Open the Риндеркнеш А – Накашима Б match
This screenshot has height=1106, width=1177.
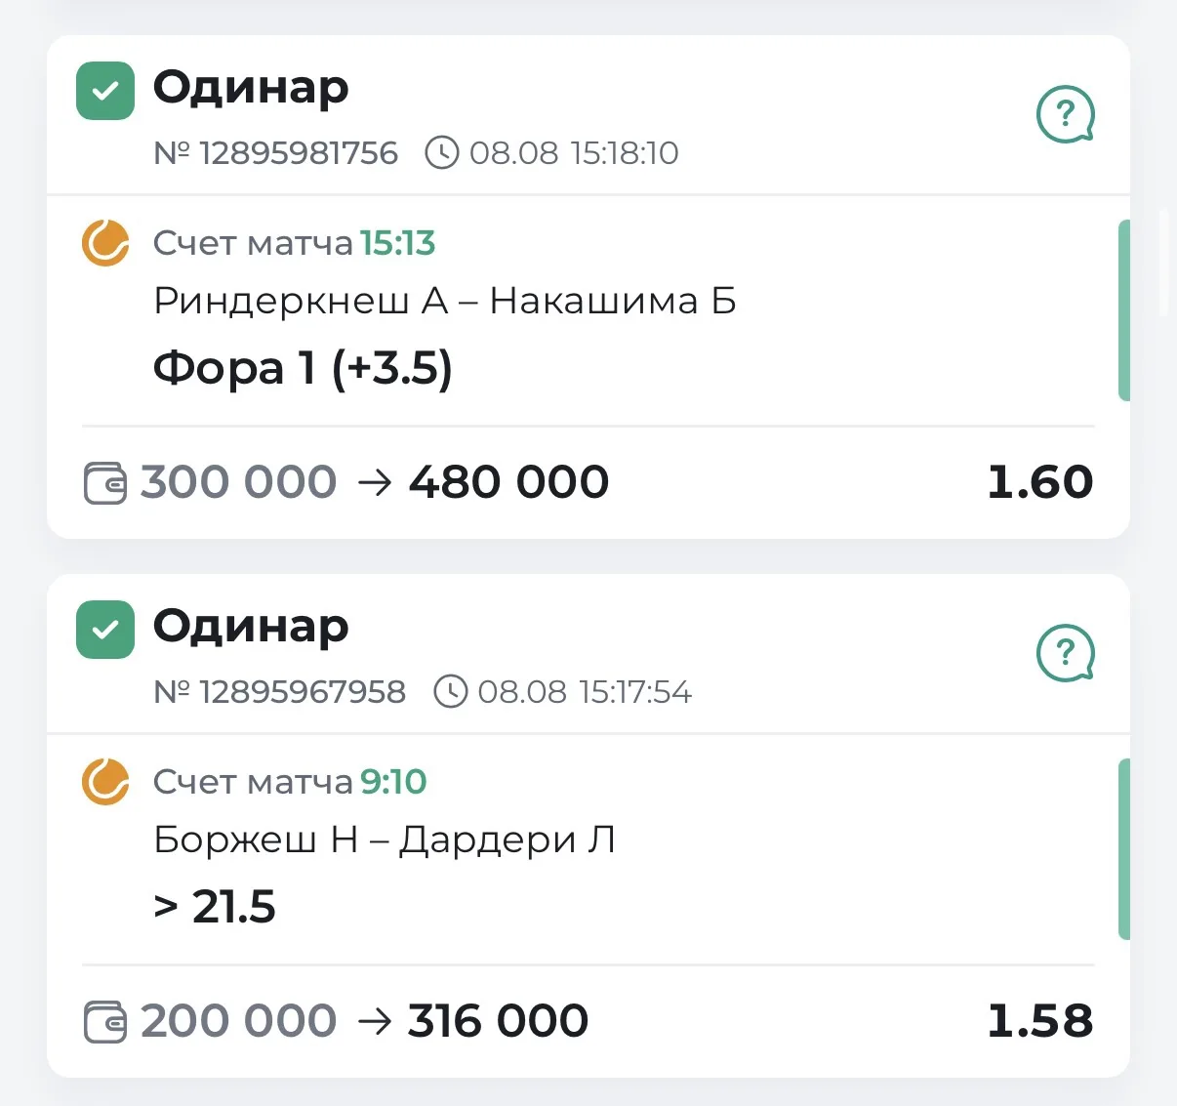[x=445, y=302]
